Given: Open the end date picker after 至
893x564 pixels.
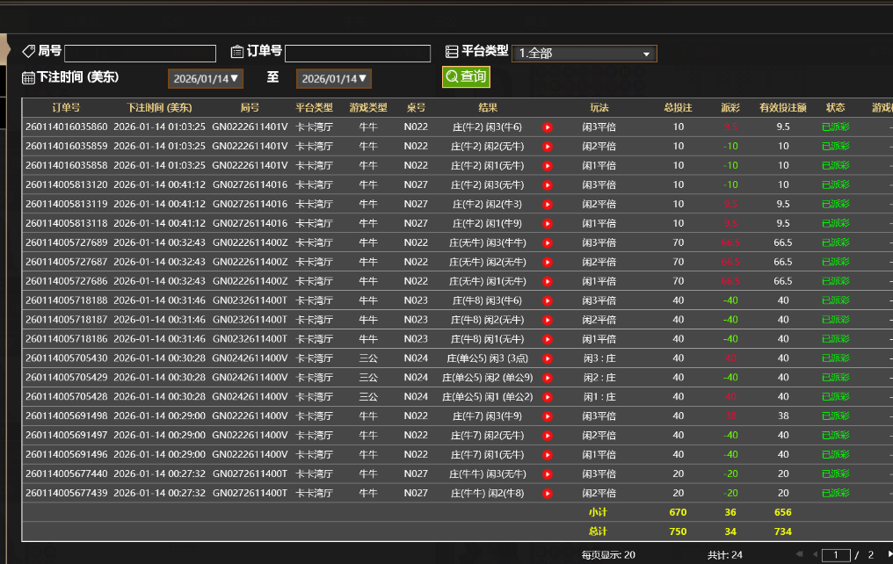Looking at the screenshot, I should tap(334, 78).
